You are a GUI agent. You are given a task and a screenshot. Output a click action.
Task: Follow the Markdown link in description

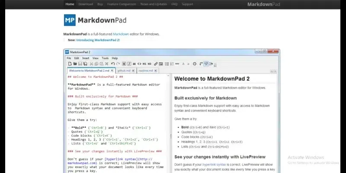[121, 34]
